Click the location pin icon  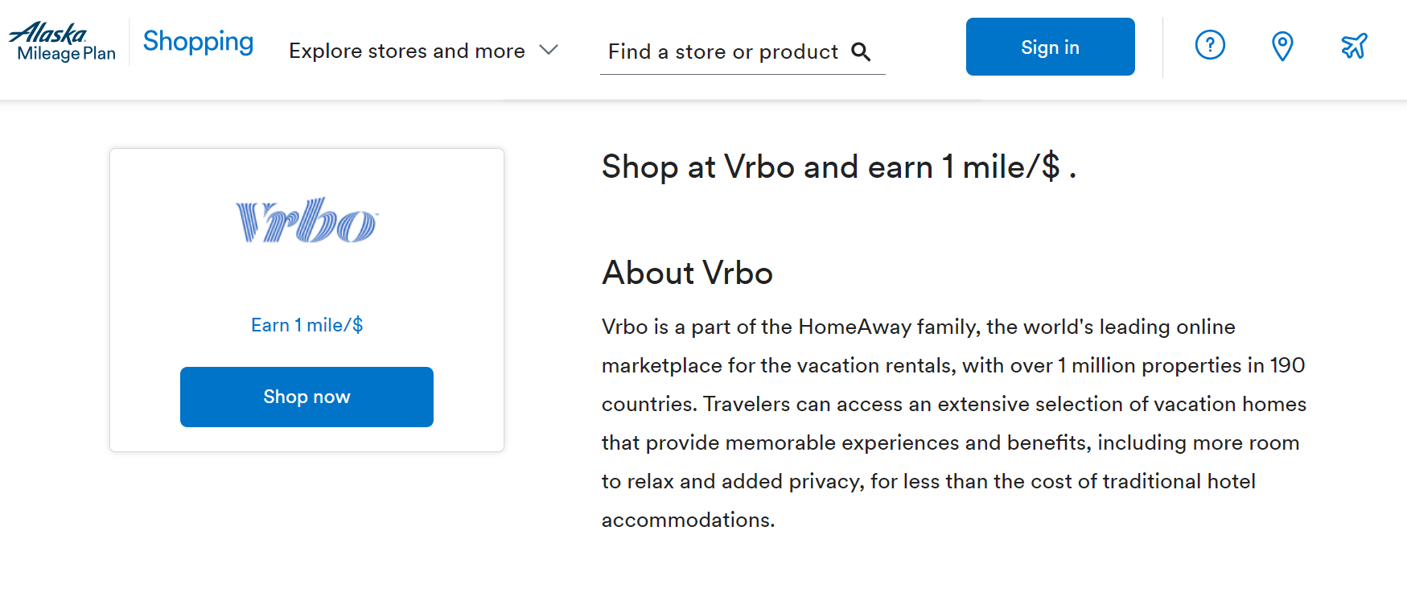pos(1282,46)
